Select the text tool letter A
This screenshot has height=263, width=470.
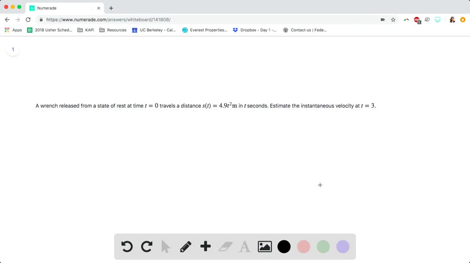(x=245, y=247)
